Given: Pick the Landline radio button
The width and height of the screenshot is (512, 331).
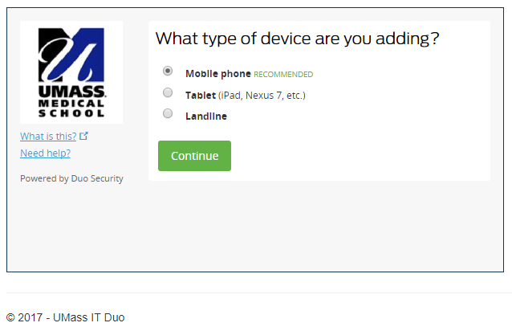Looking at the screenshot, I should tap(168, 114).
